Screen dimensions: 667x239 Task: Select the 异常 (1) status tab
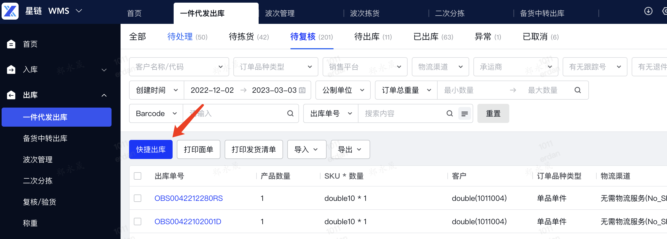coord(488,37)
